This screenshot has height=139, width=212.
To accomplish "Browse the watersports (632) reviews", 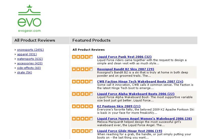I will tap(30, 59).
